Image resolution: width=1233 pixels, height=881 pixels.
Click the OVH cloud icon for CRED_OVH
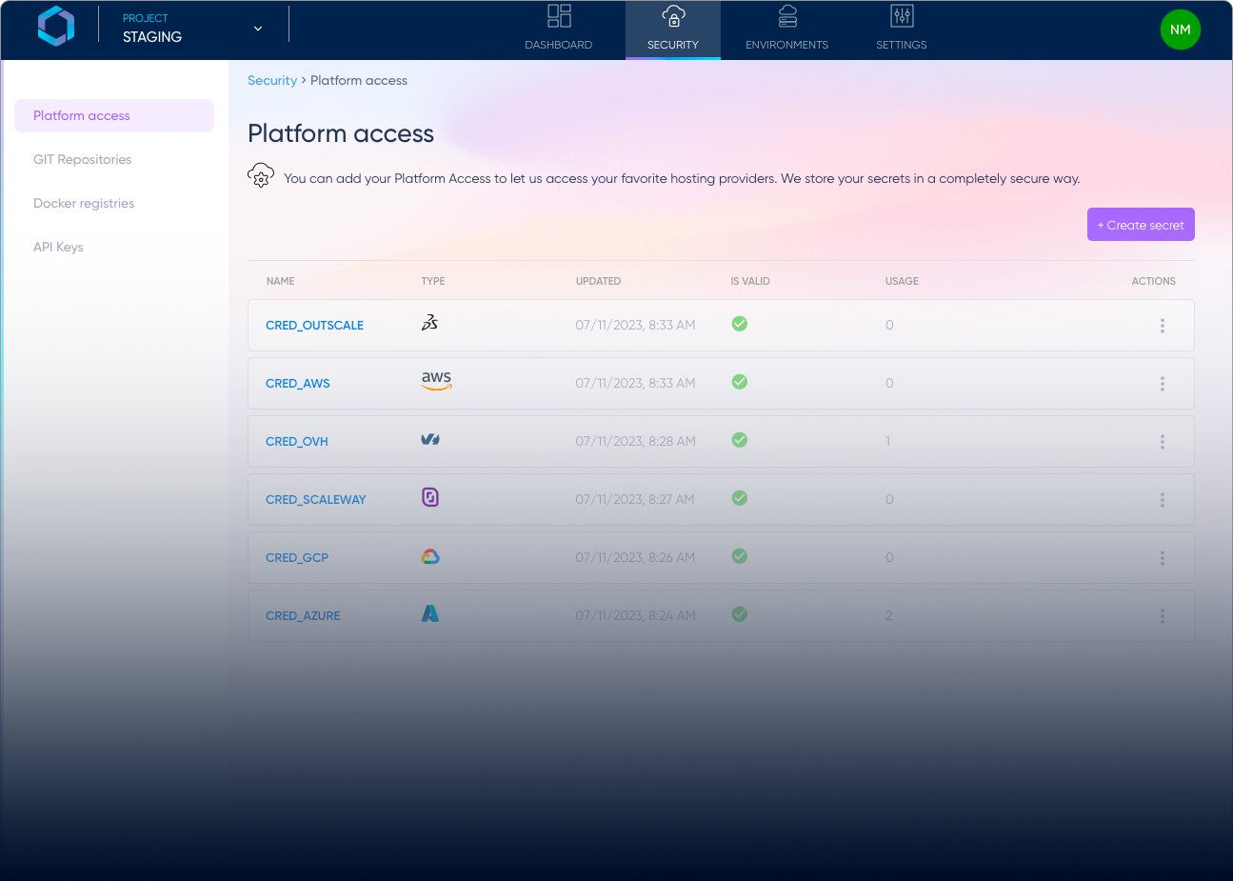pyautogui.click(x=429, y=439)
